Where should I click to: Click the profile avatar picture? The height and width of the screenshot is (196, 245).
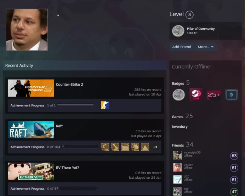click(x=27, y=30)
